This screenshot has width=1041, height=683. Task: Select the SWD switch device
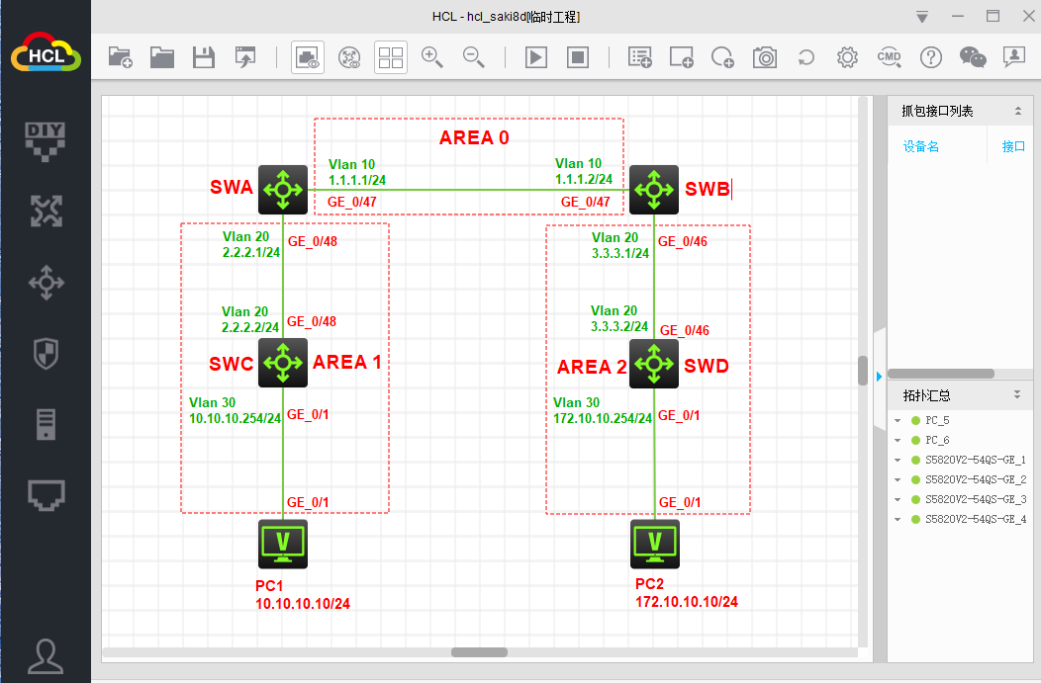(x=654, y=364)
